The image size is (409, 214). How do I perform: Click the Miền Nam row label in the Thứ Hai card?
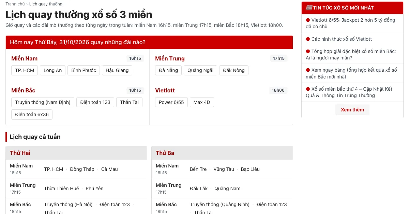pos(21,166)
